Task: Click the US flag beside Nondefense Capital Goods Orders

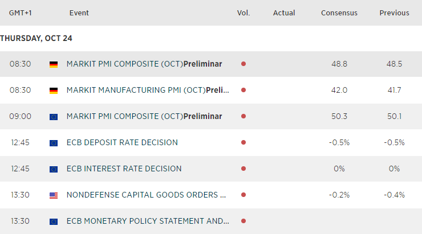Action: tap(54, 195)
